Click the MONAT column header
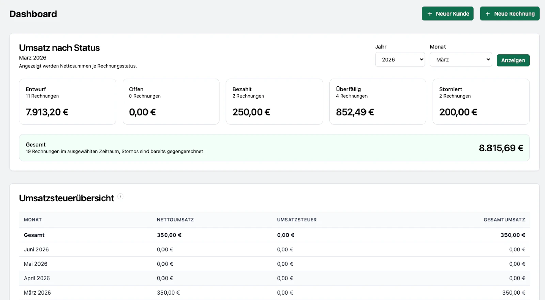This screenshot has width=545, height=300. (x=33, y=220)
